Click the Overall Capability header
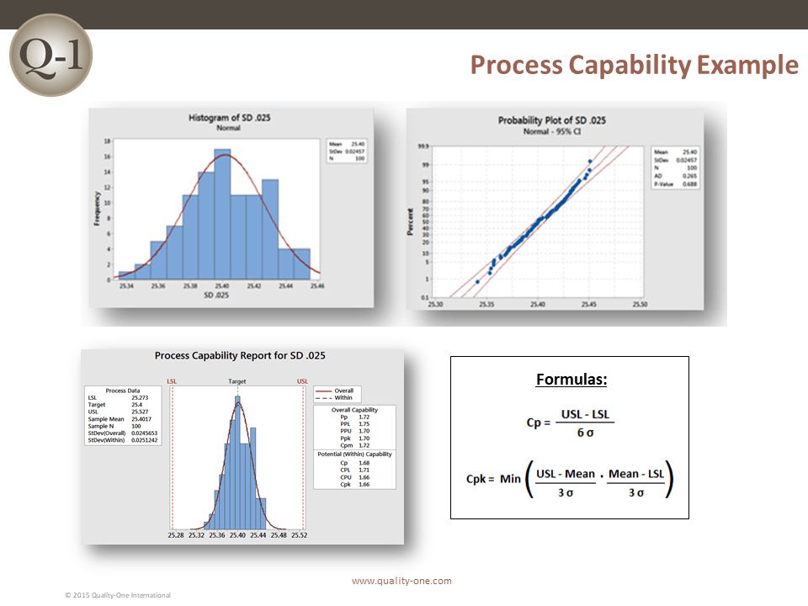The image size is (808, 606). 354,410
